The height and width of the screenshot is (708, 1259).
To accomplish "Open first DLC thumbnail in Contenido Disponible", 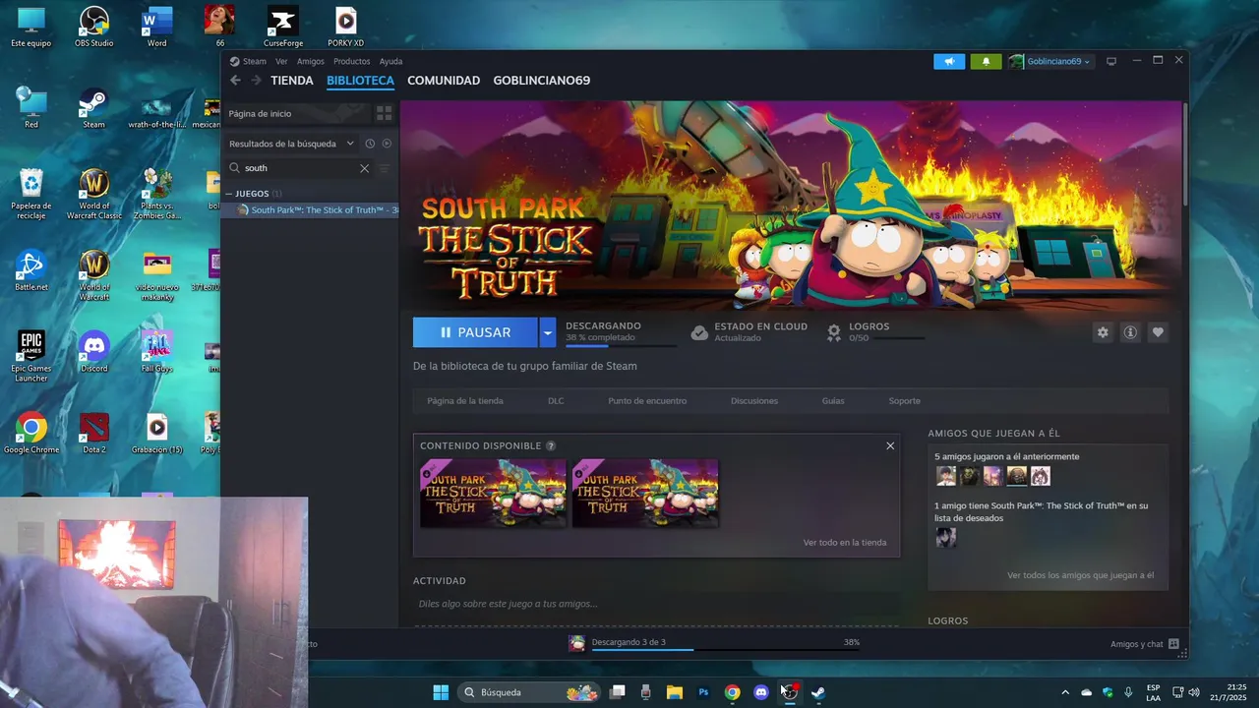I will [493, 494].
